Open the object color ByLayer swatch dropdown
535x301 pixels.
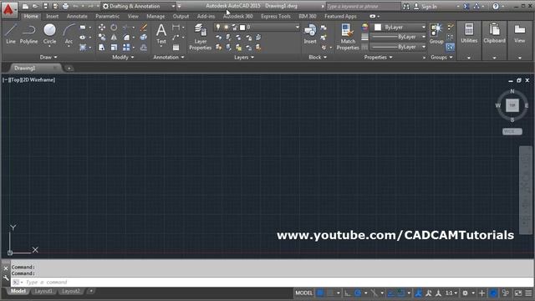(x=399, y=28)
